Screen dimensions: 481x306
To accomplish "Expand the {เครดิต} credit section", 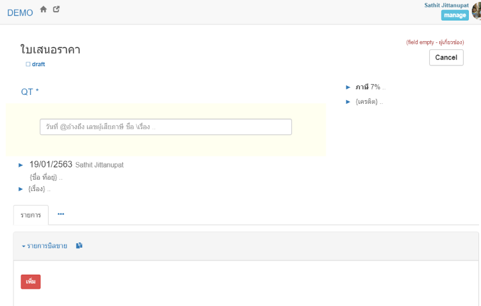I will point(348,102).
